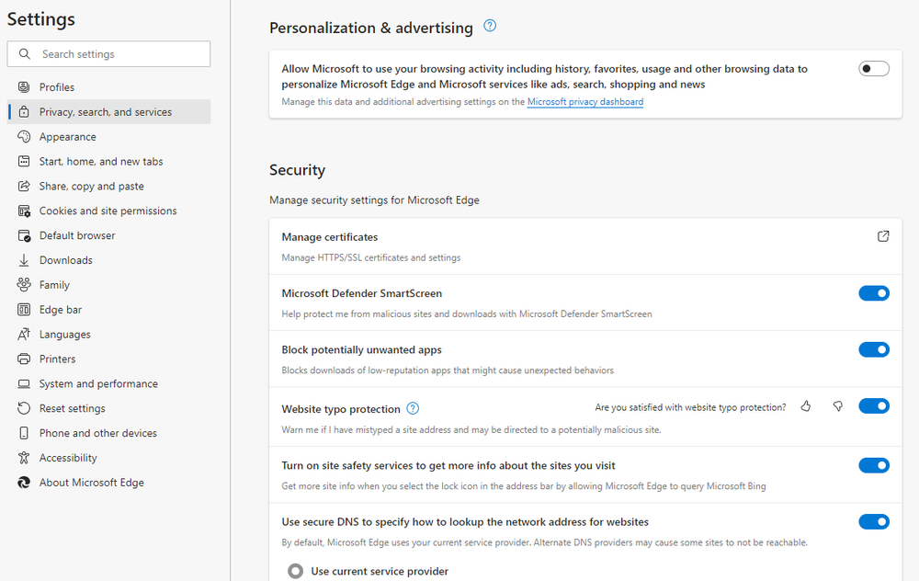Click the Appearance paintbrush icon

(22, 136)
